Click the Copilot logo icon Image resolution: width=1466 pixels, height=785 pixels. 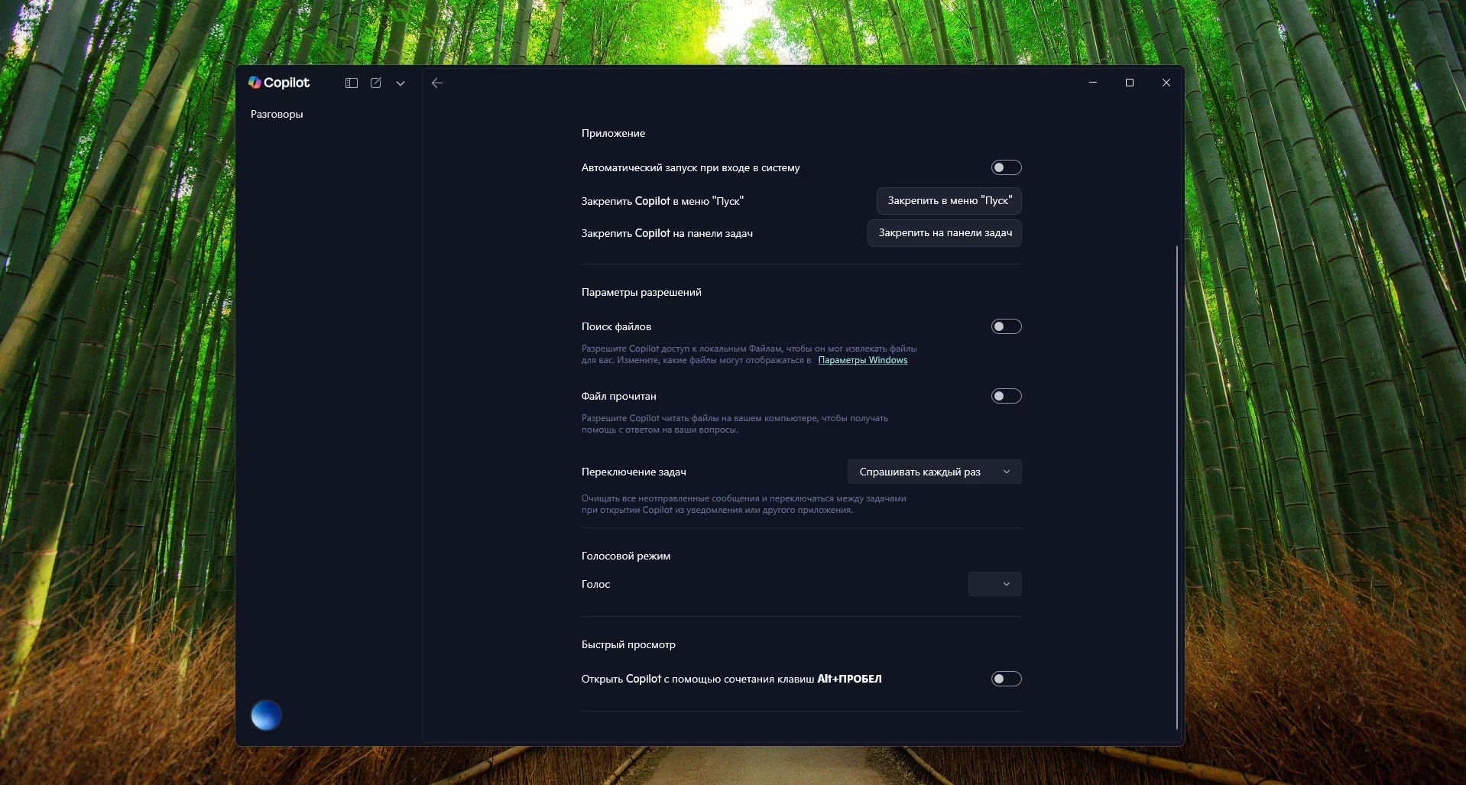[x=255, y=83]
